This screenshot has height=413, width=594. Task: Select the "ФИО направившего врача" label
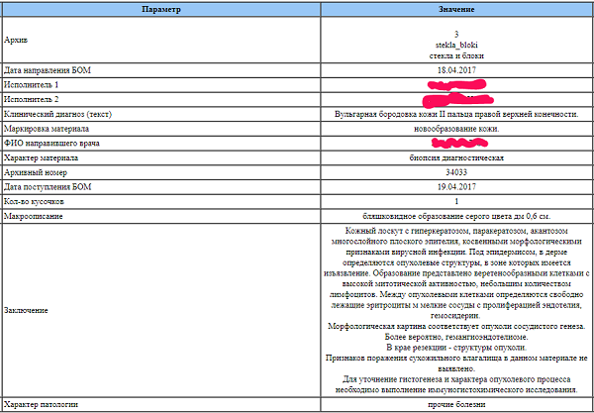coord(51,144)
